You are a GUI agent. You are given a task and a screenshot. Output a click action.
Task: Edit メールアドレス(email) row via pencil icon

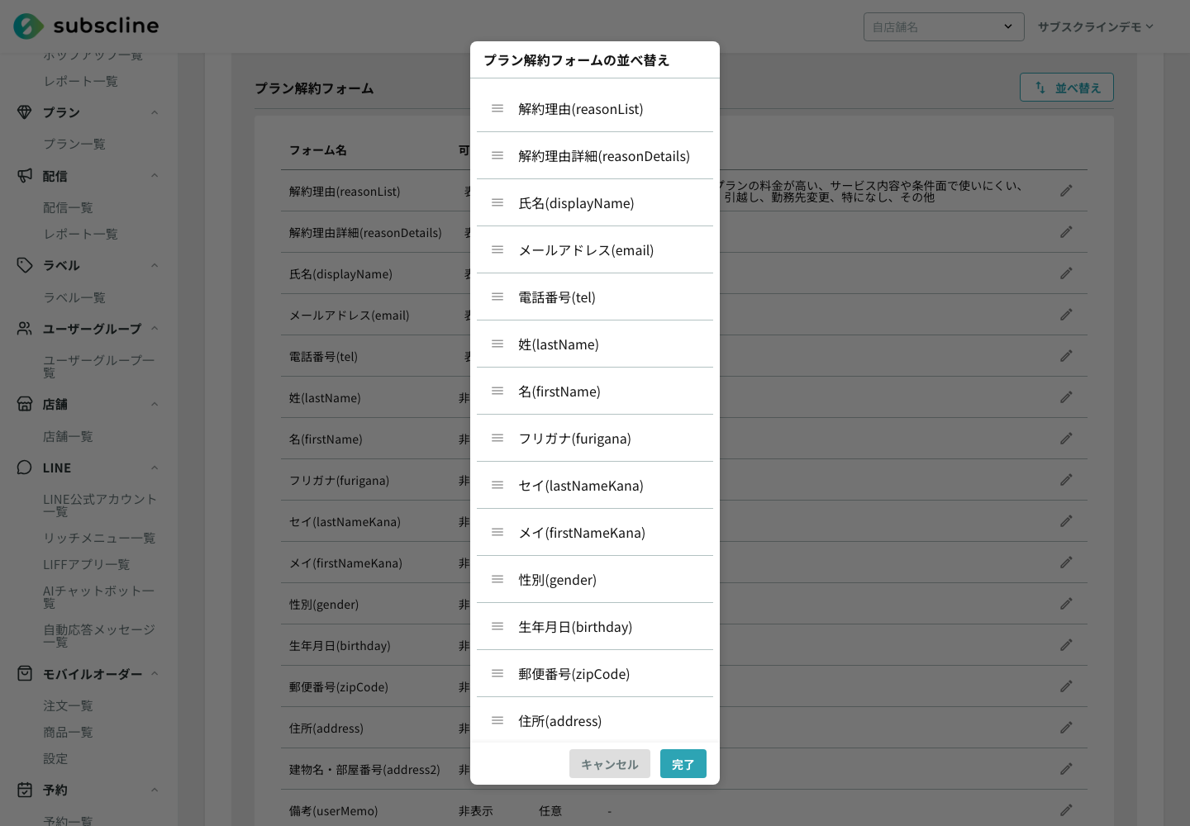(1066, 315)
